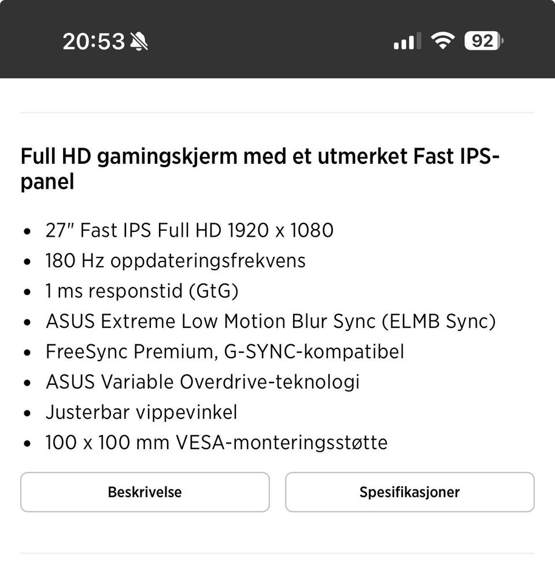Tap the battery indicator showing 92

[483, 41]
